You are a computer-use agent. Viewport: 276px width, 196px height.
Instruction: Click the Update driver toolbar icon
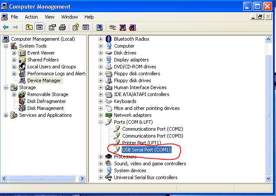113,27
